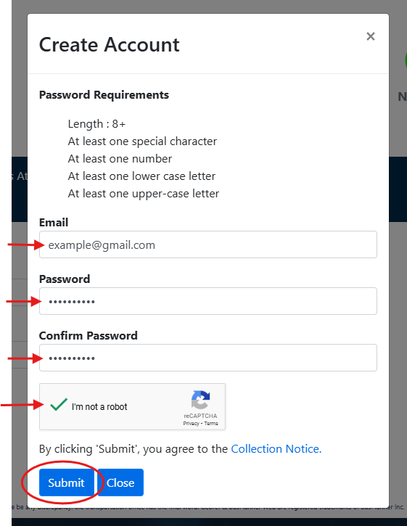Click the Create Account heading
Image resolution: width=407 pixels, height=526 pixels.
coord(110,44)
